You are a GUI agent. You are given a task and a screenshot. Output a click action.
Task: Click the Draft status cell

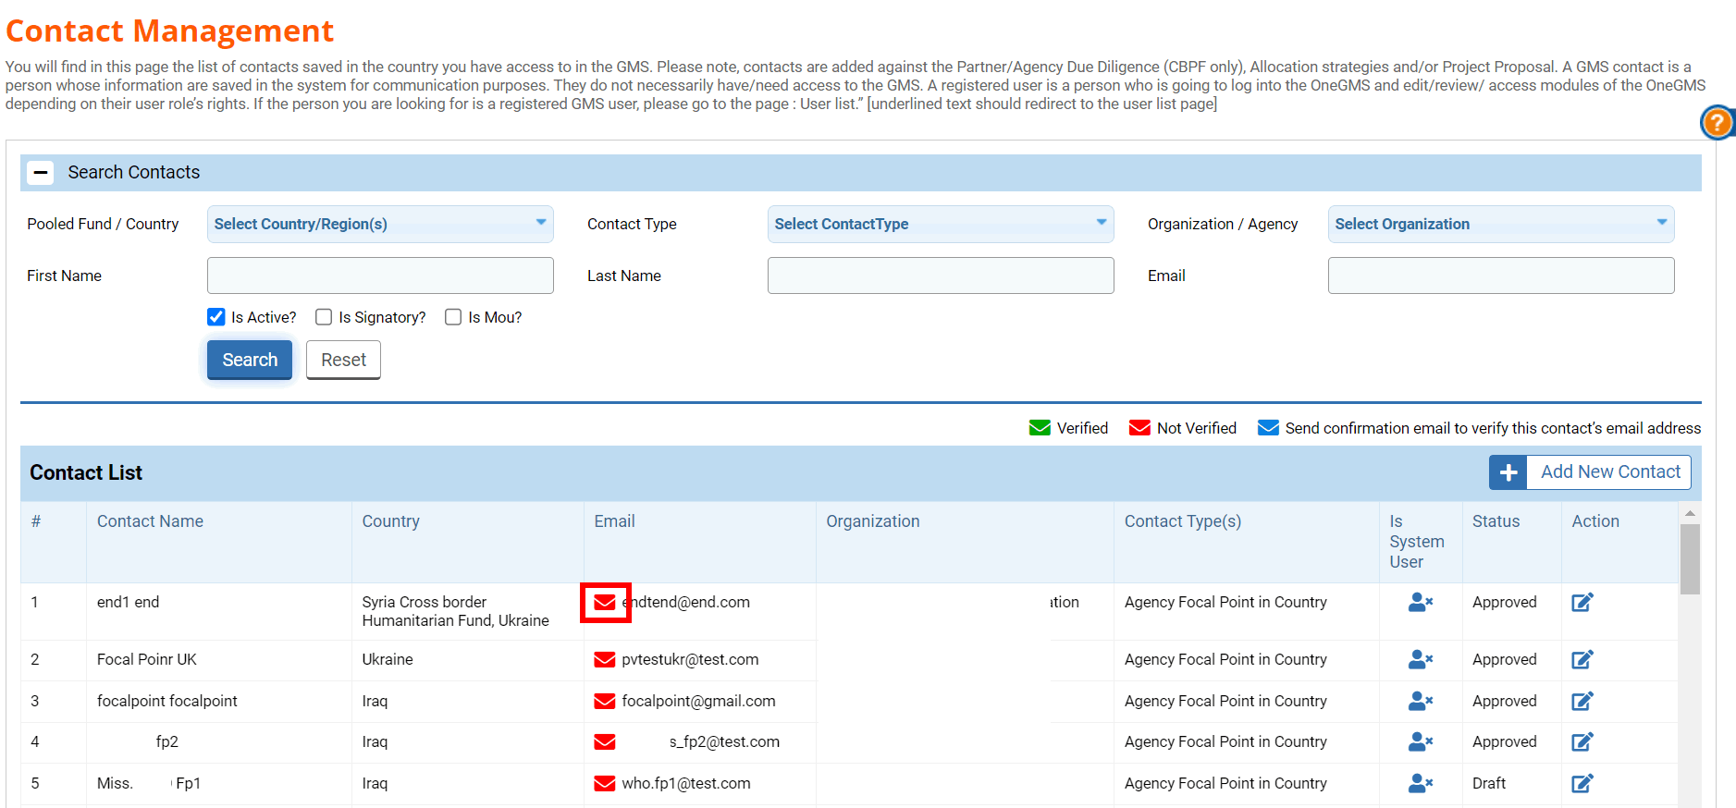1489,783
